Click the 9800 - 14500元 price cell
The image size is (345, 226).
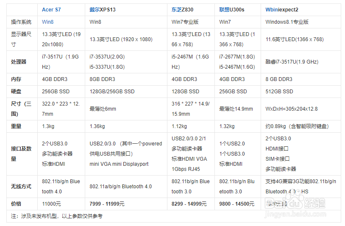pos(237,204)
